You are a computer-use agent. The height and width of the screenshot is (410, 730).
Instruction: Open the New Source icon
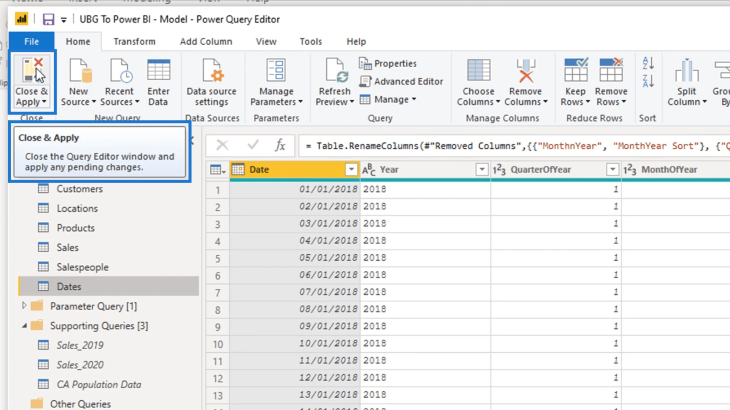81,71
